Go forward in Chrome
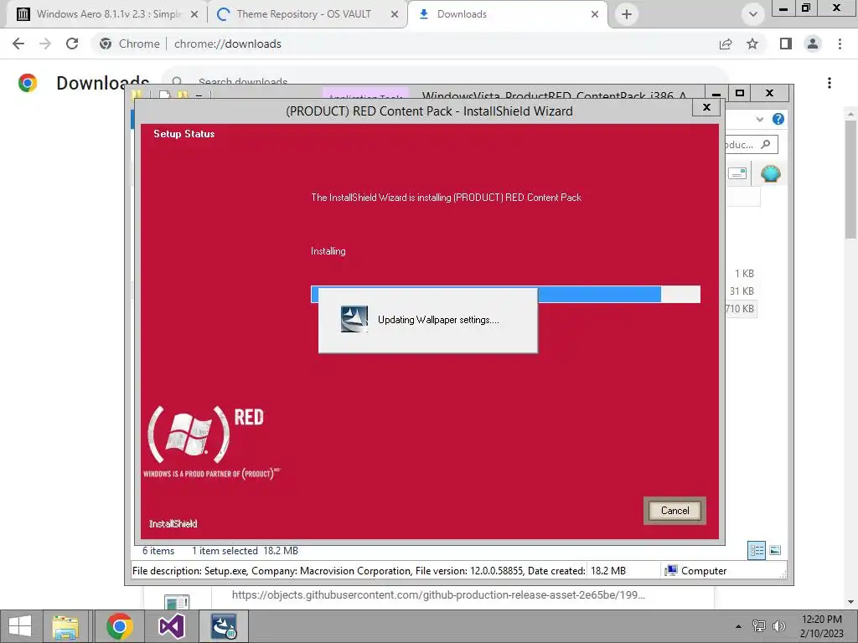 coord(45,44)
